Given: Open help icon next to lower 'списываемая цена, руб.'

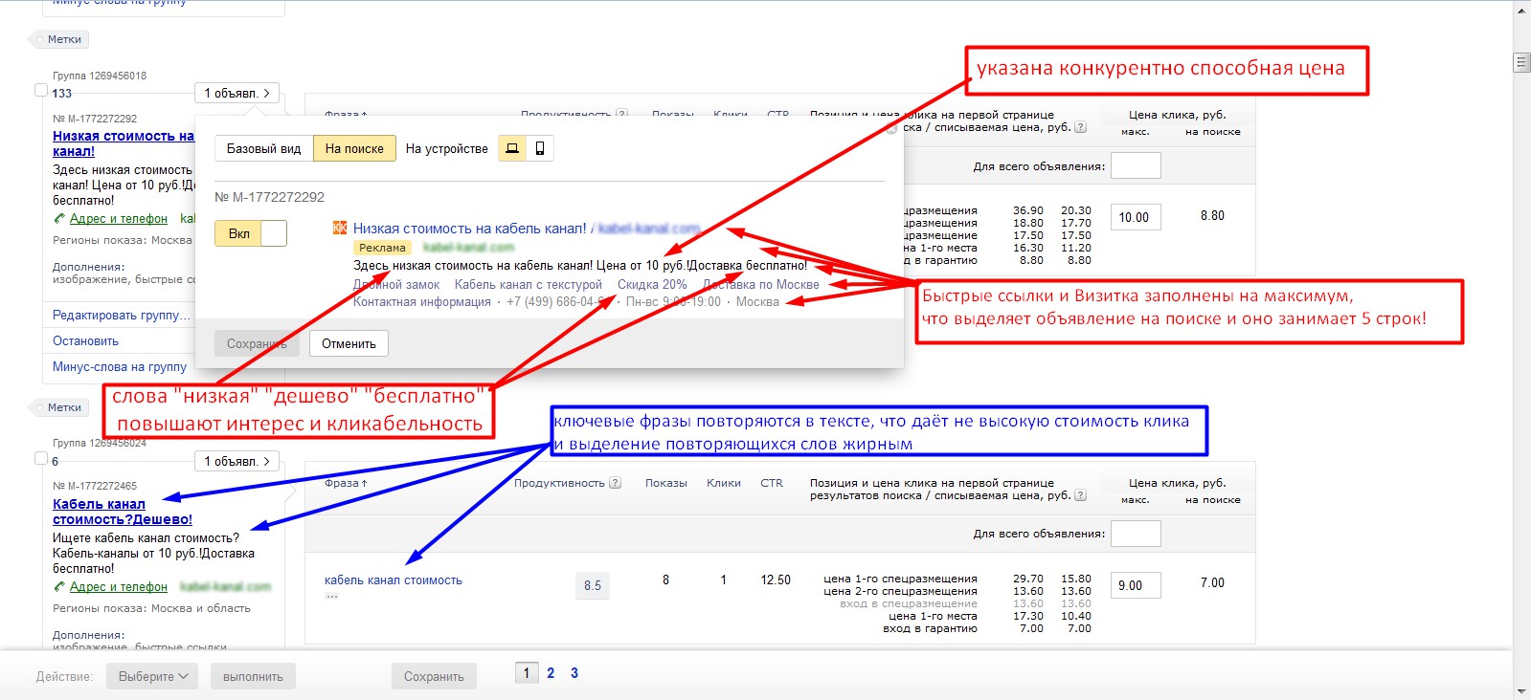Looking at the screenshot, I should 1081,495.
